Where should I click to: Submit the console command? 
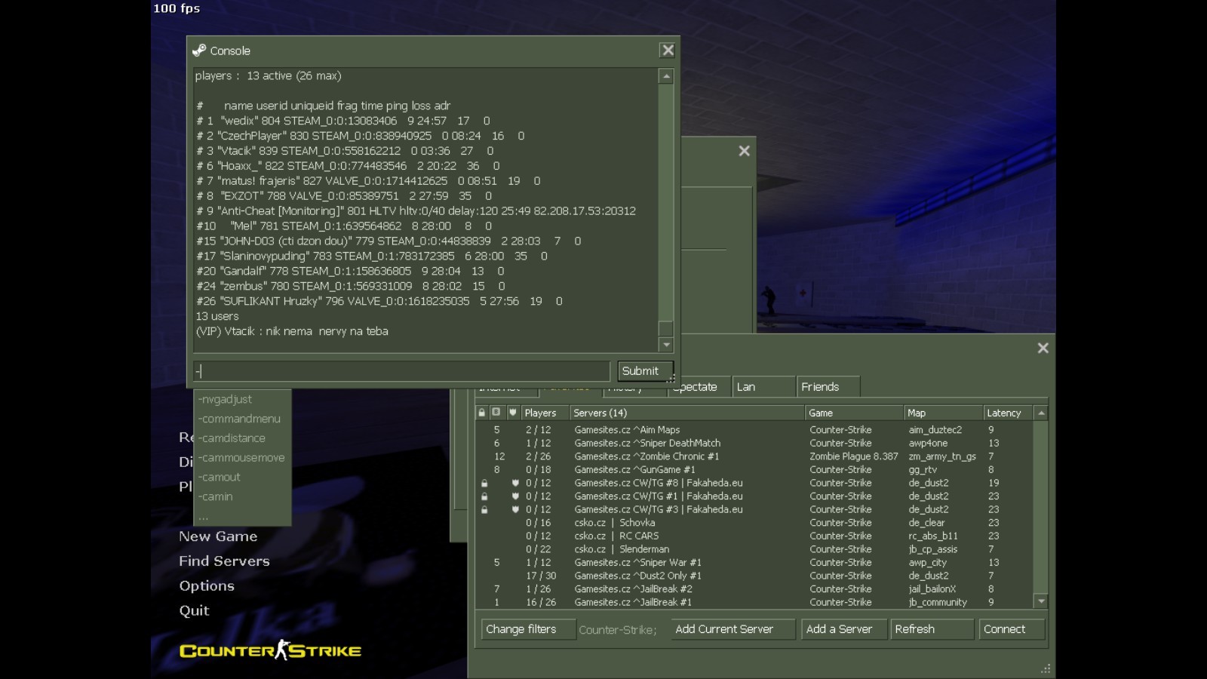644,370
